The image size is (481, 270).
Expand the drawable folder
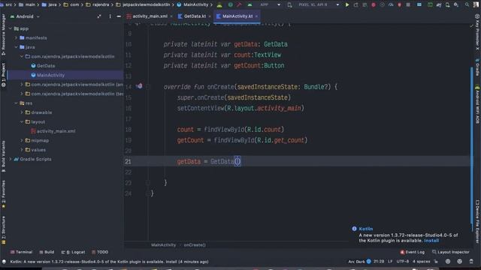(22, 112)
